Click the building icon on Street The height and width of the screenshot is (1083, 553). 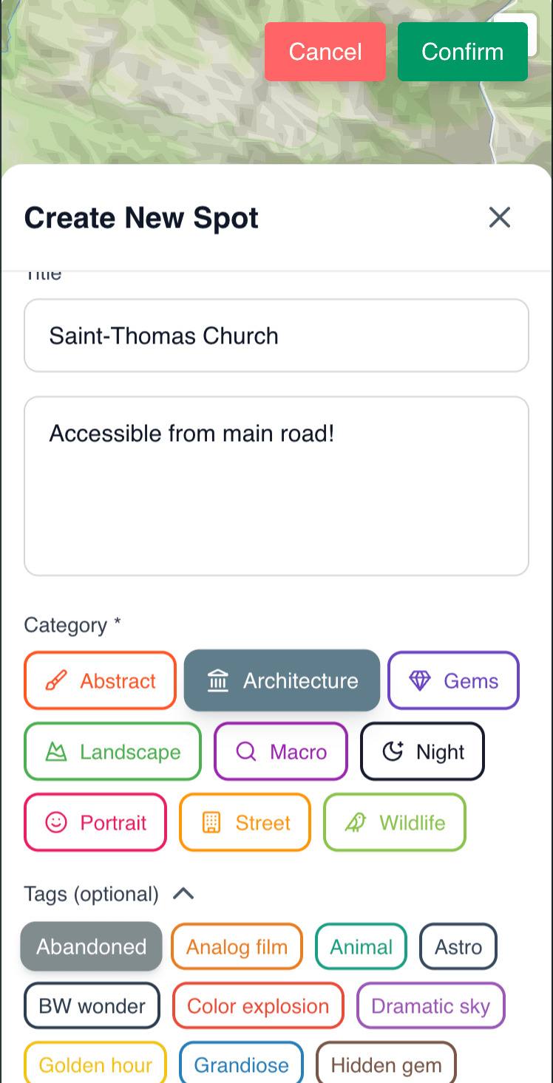click(x=211, y=822)
